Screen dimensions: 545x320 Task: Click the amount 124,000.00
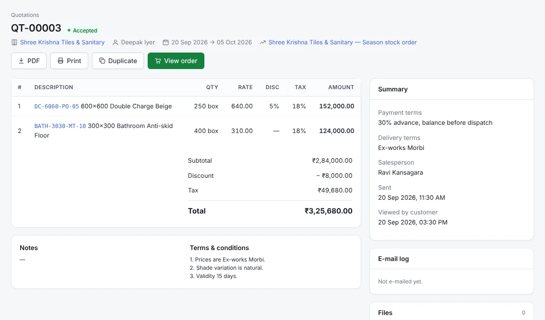click(x=337, y=131)
